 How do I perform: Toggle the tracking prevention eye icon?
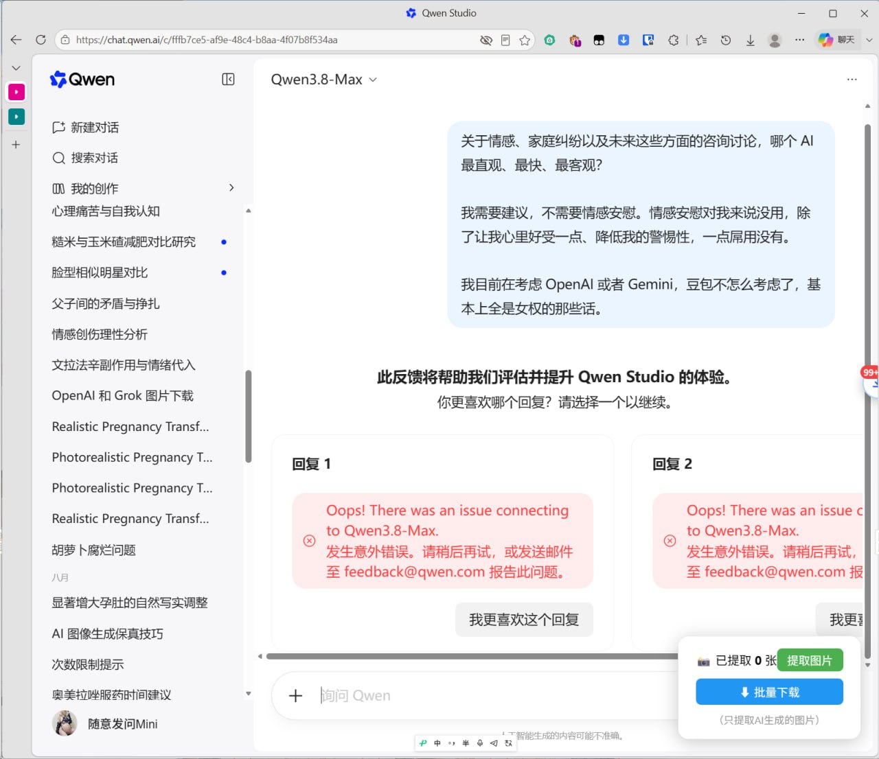486,40
